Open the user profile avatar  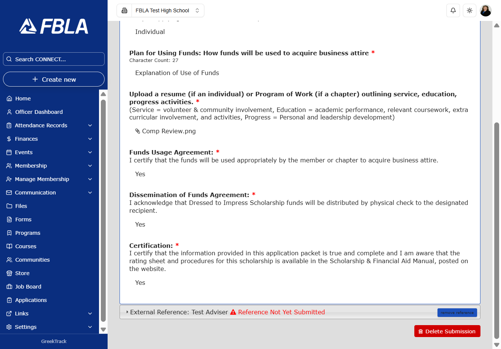(x=486, y=10)
